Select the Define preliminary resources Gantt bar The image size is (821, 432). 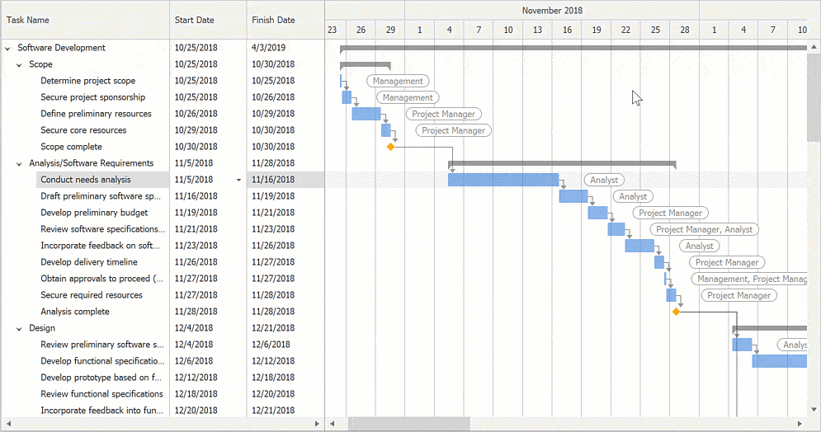(x=366, y=114)
